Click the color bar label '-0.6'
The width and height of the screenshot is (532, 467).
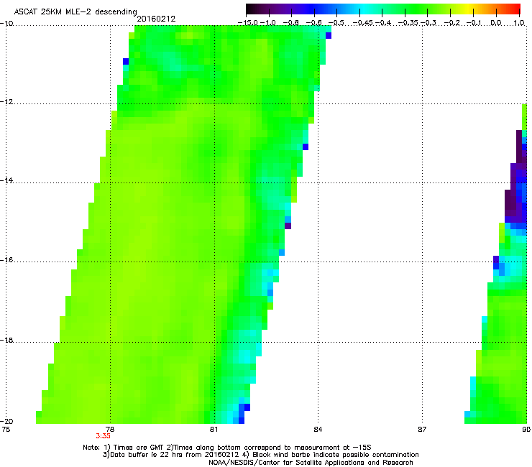point(314,23)
